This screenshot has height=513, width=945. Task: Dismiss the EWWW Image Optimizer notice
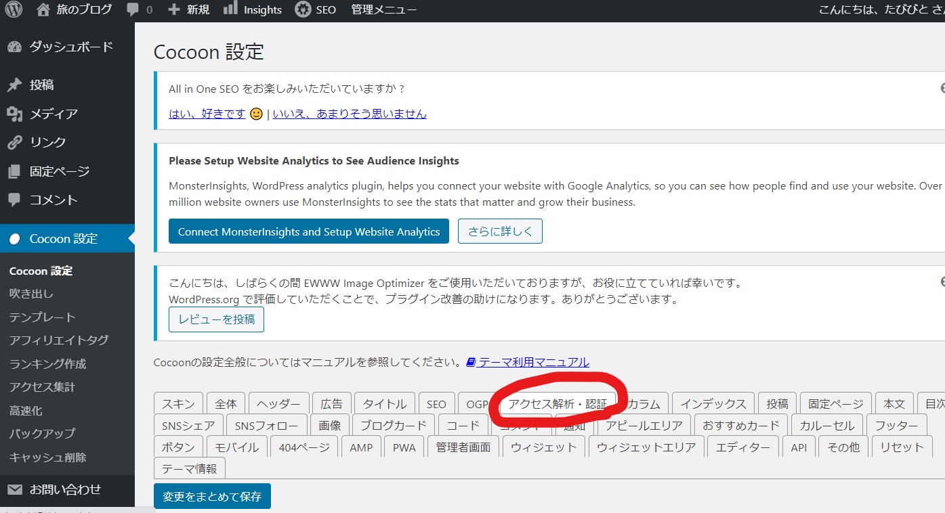point(943,282)
